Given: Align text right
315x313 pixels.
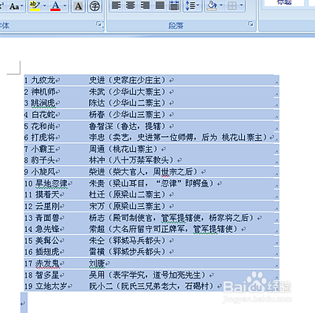Looking at the screenshot, I should point(145,6).
